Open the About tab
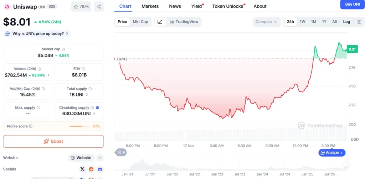This screenshot has width=365, height=179. coord(260,6)
